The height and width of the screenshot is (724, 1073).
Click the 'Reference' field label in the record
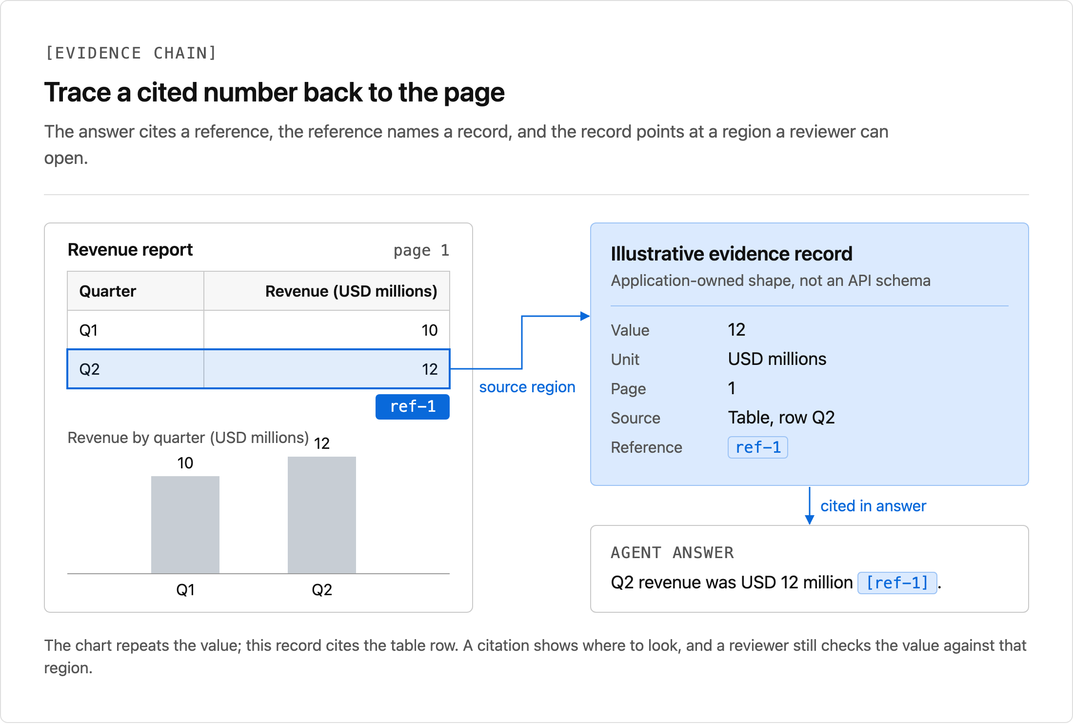[647, 447]
